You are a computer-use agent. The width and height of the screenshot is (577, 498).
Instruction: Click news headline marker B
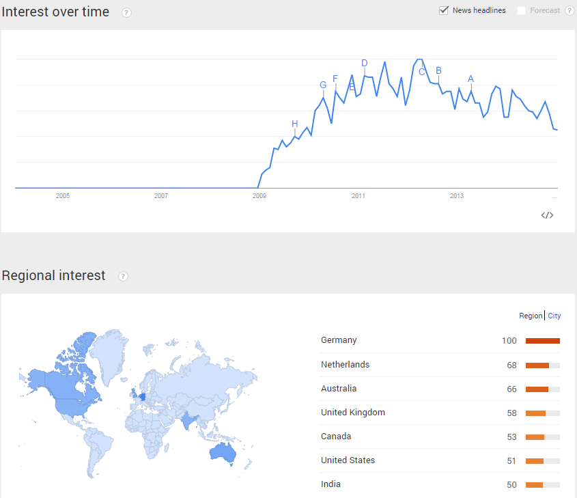pos(438,70)
